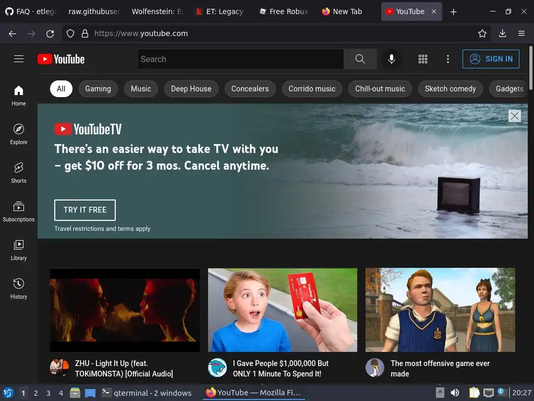Open a new browser tab
The height and width of the screenshot is (401, 534).
tap(453, 11)
